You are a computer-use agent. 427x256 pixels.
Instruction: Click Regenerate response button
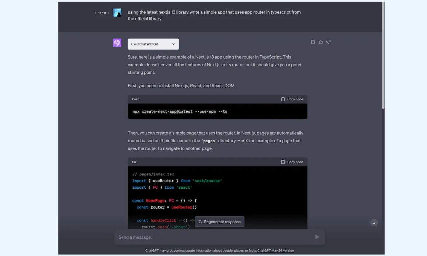[220, 222]
